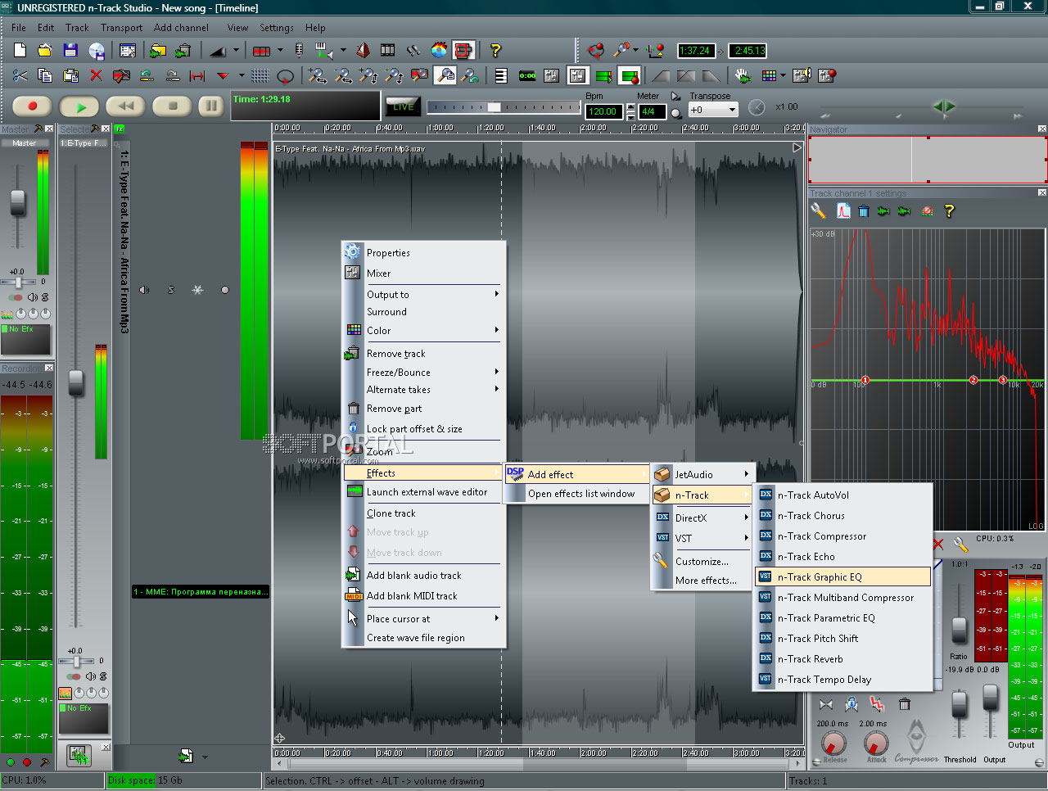Open the Transport menu
Image resolution: width=1048 pixels, height=791 pixels.
tap(121, 28)
